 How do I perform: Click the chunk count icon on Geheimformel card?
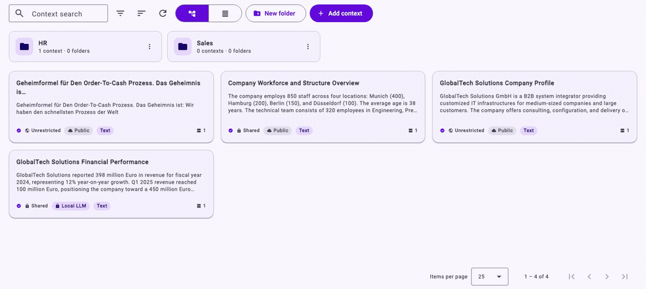198,131
